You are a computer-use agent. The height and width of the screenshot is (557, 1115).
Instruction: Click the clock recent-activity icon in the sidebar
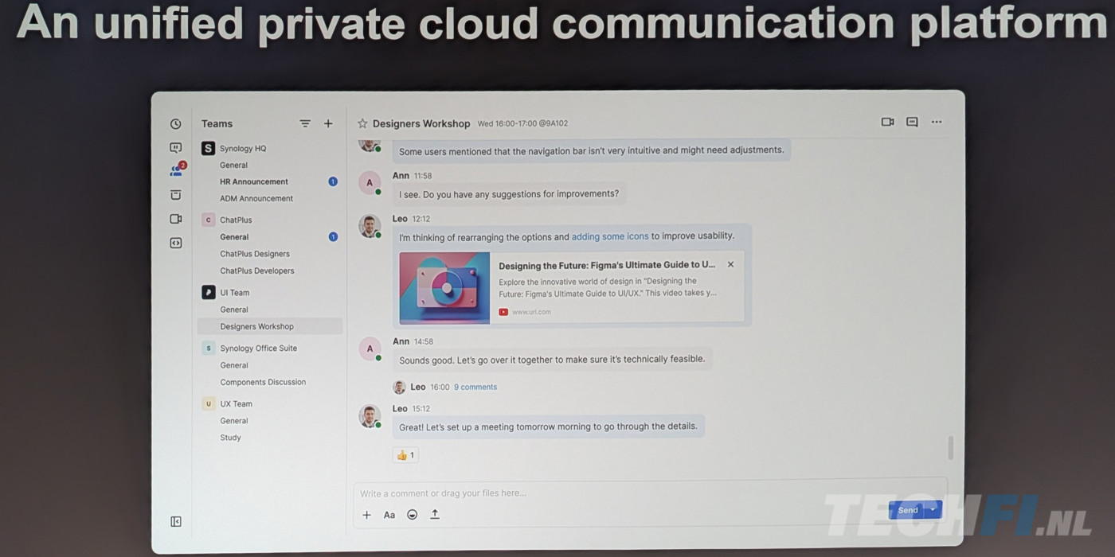pos(175,124)
